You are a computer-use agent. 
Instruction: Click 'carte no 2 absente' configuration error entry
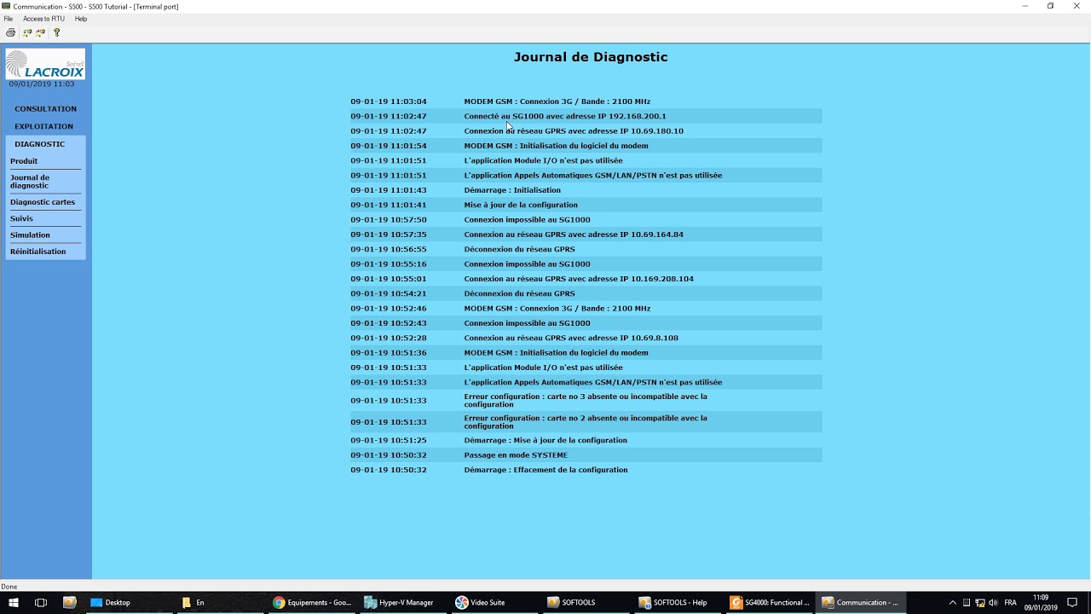coord(586,422)
